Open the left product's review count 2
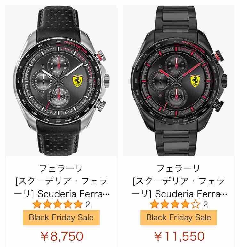This screenshot has height=247, width=240. point(88,205)
